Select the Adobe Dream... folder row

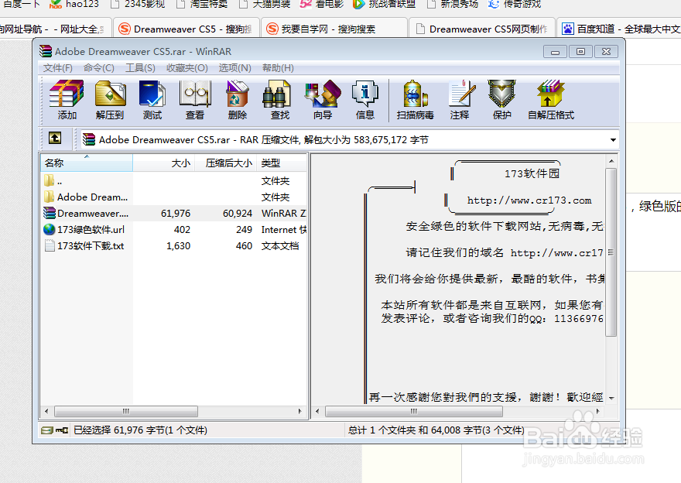coord(173,197)
